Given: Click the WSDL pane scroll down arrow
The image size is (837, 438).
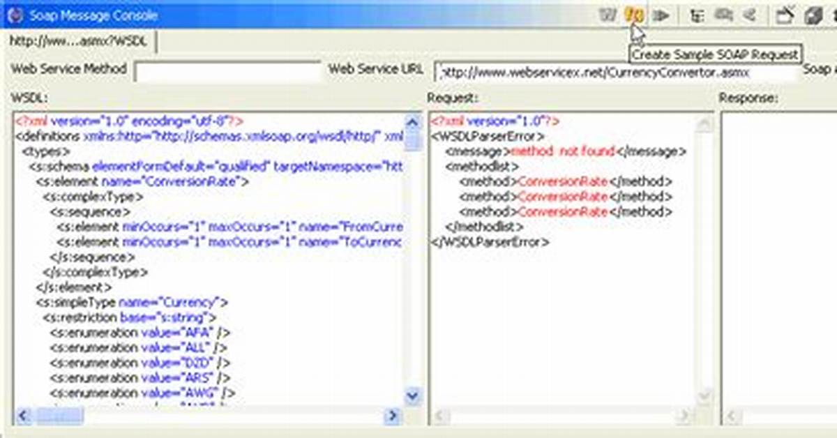Looking at the screenshot, I should point(414,396).
